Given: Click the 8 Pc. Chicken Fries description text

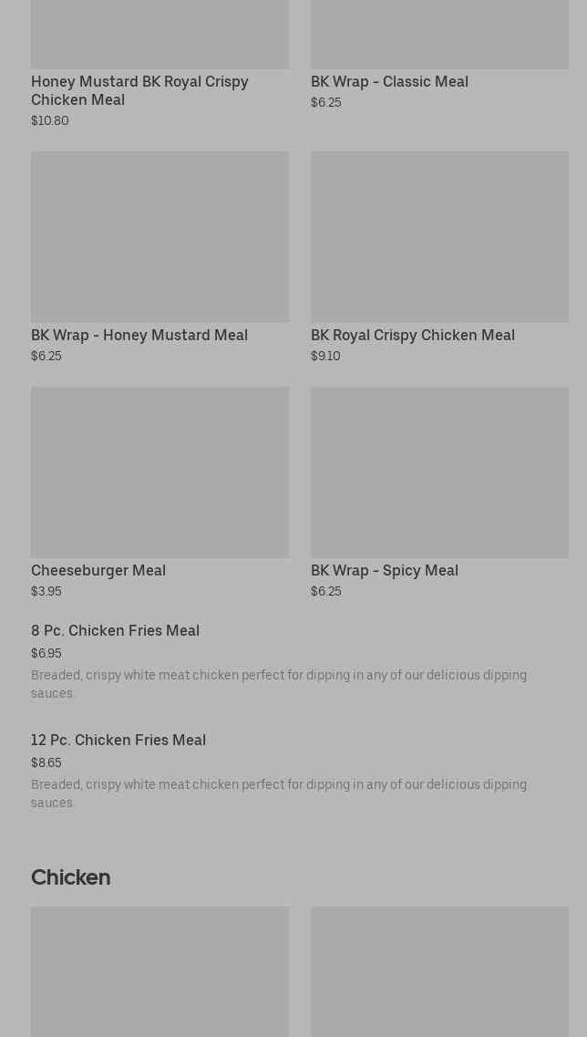Looking at the screenshot, I should coord(278,684).
